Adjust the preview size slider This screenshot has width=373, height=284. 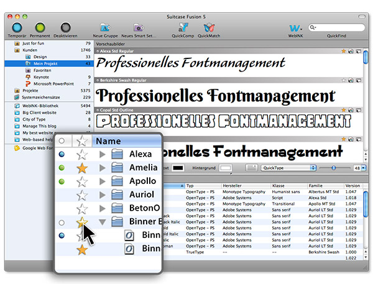[334, 168]
